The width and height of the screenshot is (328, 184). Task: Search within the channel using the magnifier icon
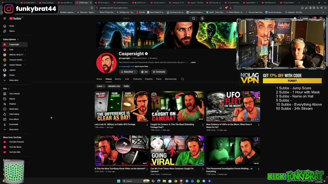coord(182,79)
